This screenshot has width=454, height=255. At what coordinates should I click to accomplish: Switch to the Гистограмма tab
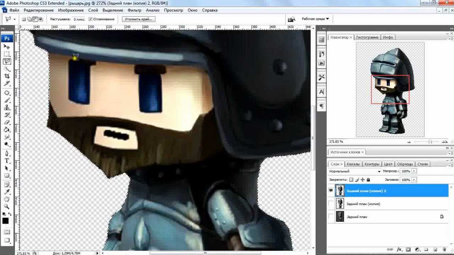click(x=368, y=37)
